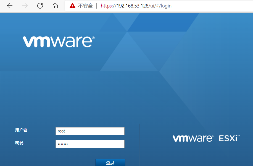Click the divider area between login form and ESXi logo
253x166 pixels.
(139, 144)
